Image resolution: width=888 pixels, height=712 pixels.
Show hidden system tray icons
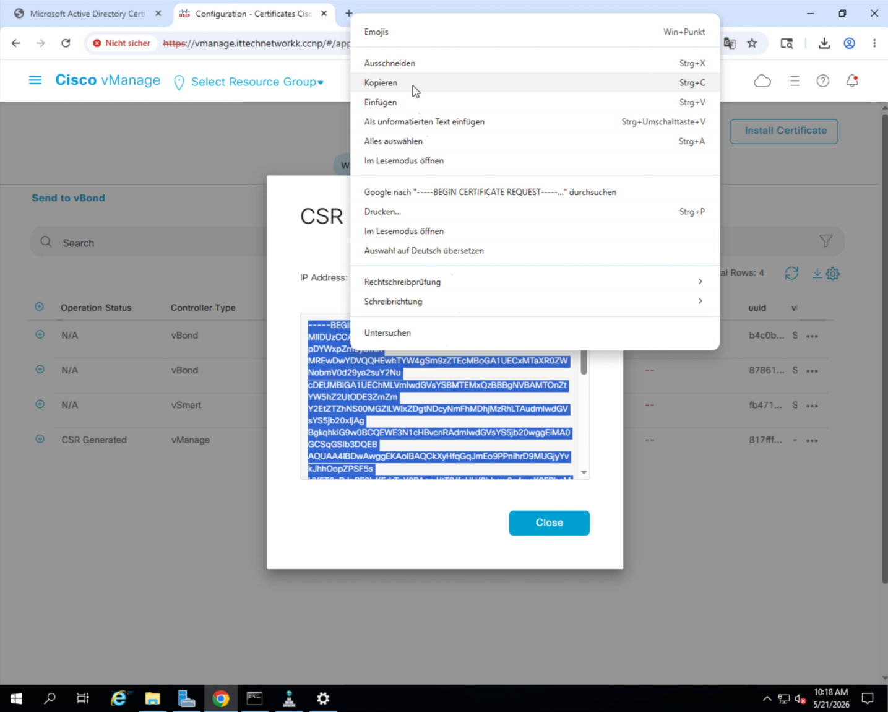[x=767, y=698]
